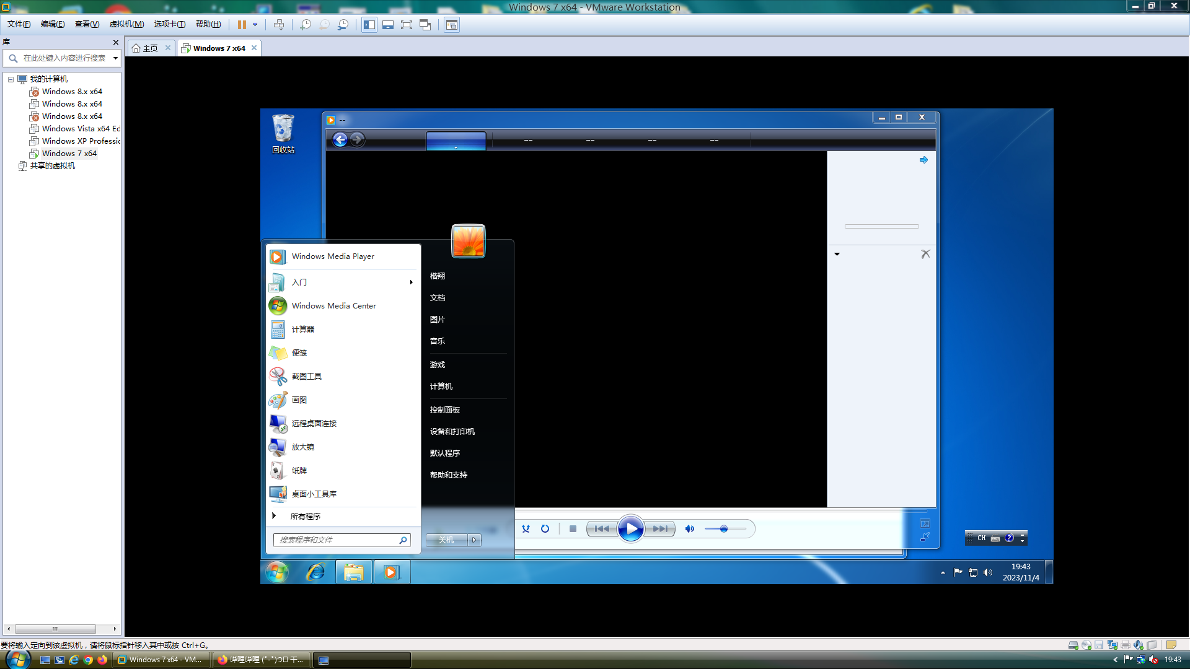Open the 查看(V) menu
Viewport: 1190px width, 669px height.
pyautogui.click(x=87, y=24)
